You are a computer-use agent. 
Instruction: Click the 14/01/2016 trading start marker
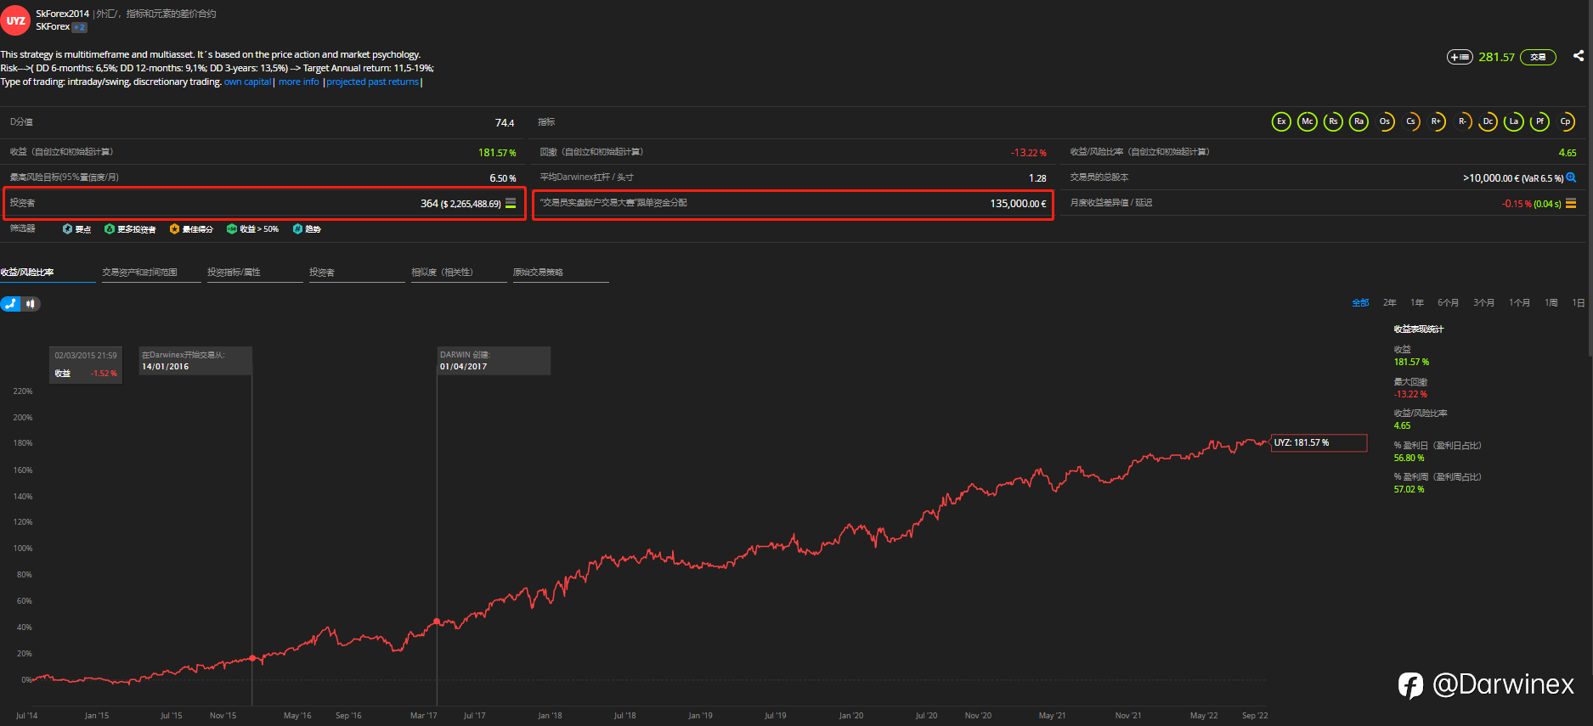pos(195,361)
